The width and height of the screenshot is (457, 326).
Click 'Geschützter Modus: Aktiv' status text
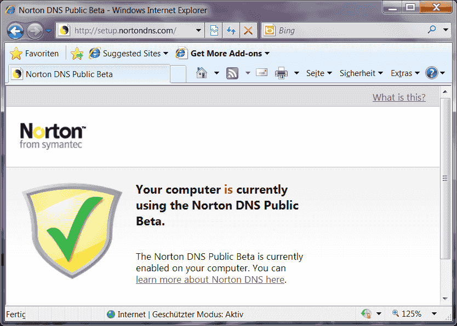pos(198,315)
